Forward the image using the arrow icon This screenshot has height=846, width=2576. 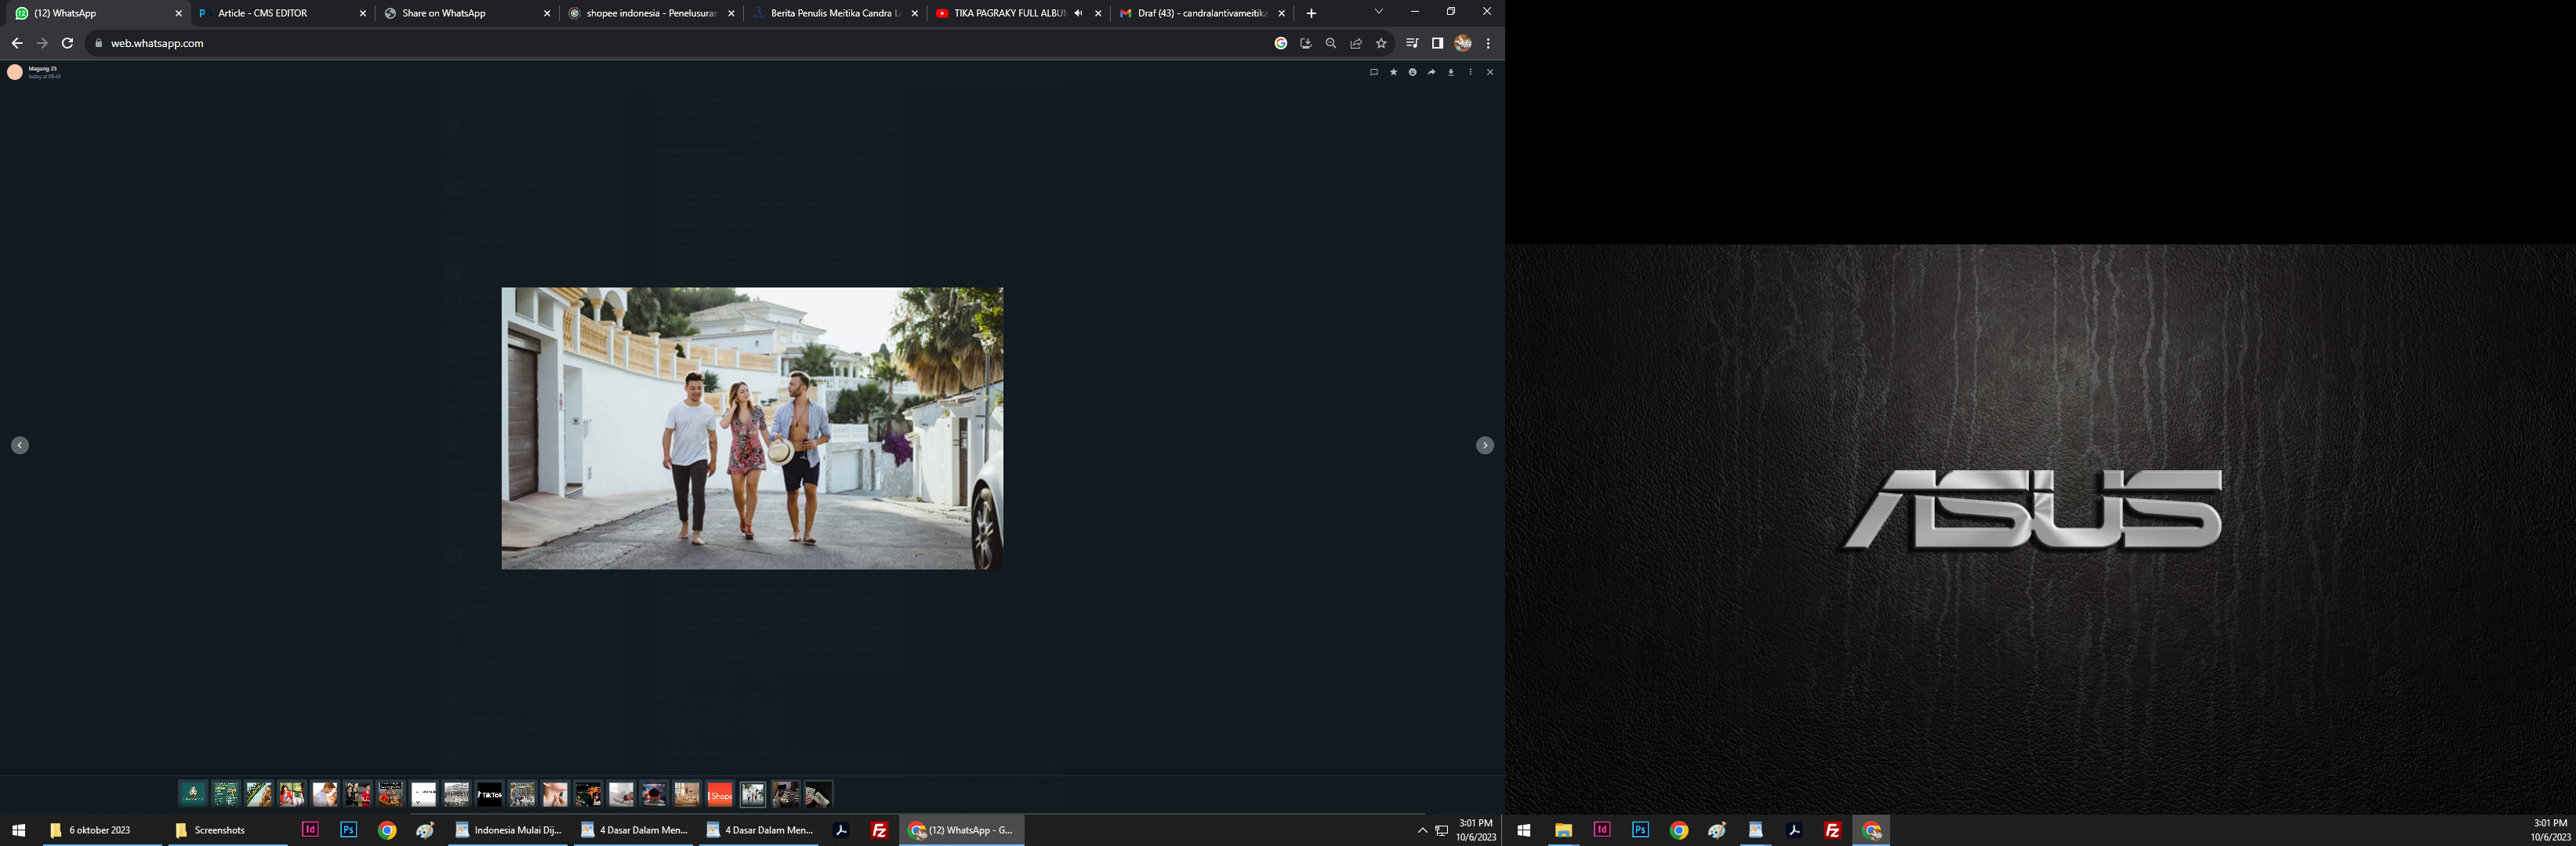1431,72
